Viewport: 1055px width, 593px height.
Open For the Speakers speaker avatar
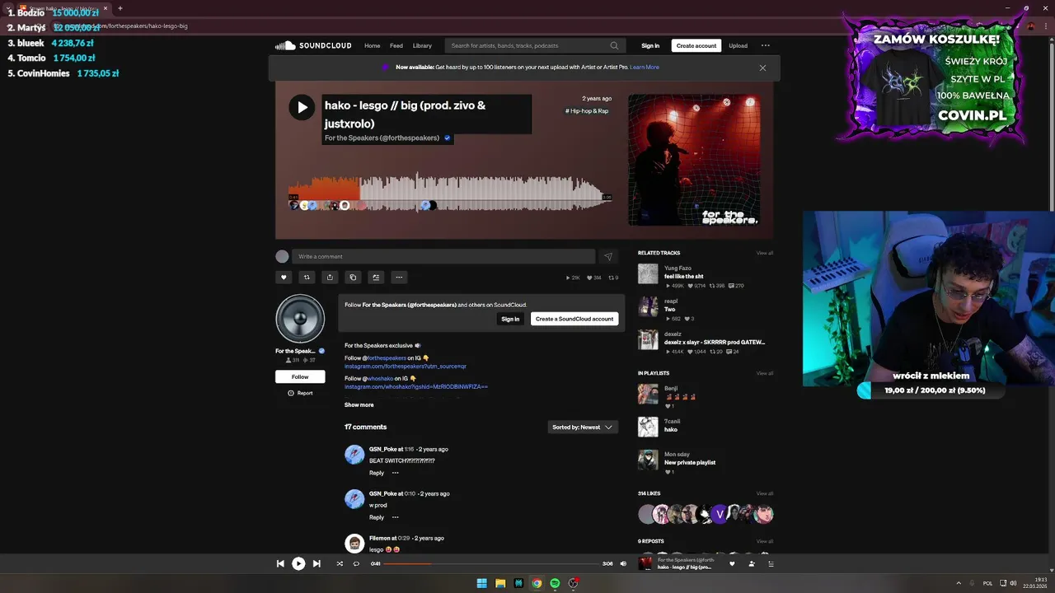point(300,319)
